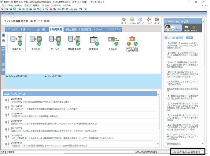Screen dimensions: 210x156
Task: Open the よくある質問はこちらをクリック link
Action: (183, 82)
